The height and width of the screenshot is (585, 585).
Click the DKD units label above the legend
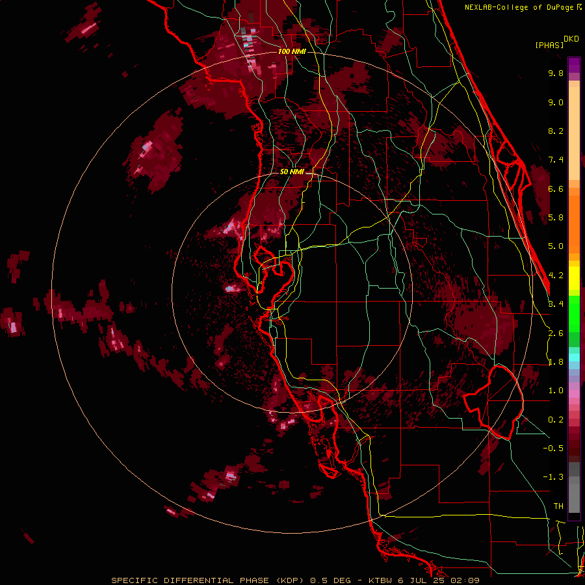point(571,39)
